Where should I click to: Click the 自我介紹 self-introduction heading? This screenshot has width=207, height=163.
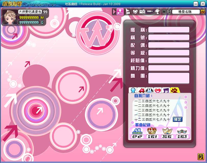(x=143, y=96)
